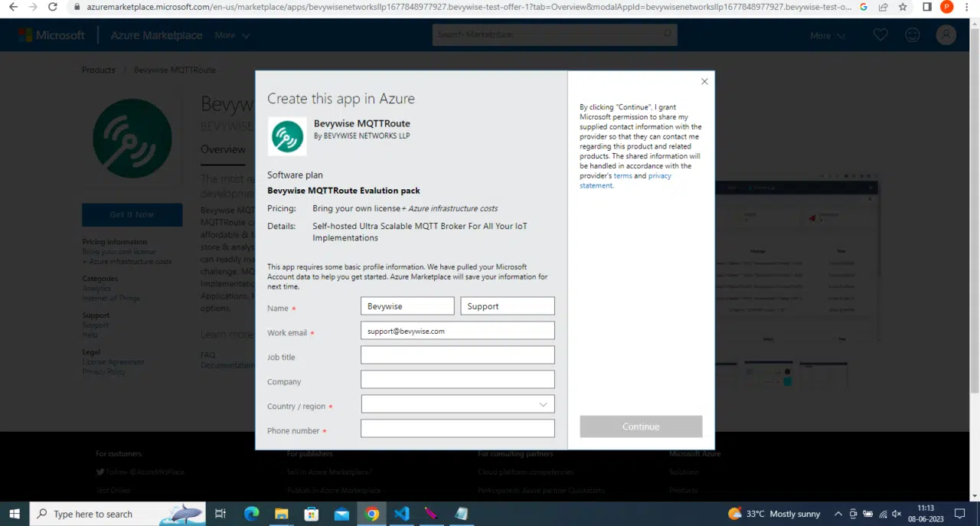Open the Windows Start menu
Image resolution: width=980 pixels, height=526 pixels.
click(x=15, y=514)
